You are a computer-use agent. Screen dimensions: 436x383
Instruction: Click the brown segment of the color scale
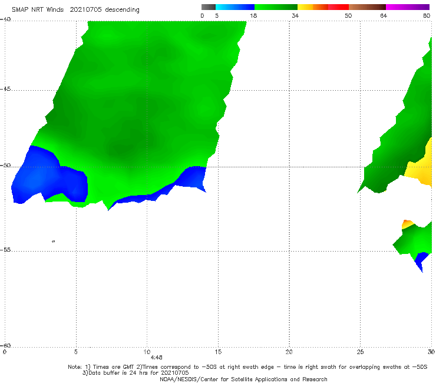[x=367, y=7]
